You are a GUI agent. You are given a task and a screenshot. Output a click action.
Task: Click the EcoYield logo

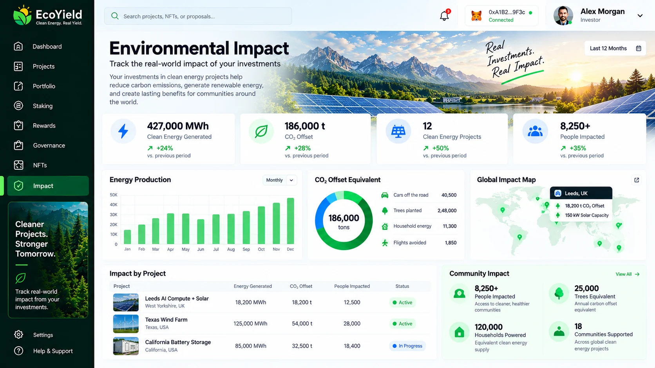(47, 16)
